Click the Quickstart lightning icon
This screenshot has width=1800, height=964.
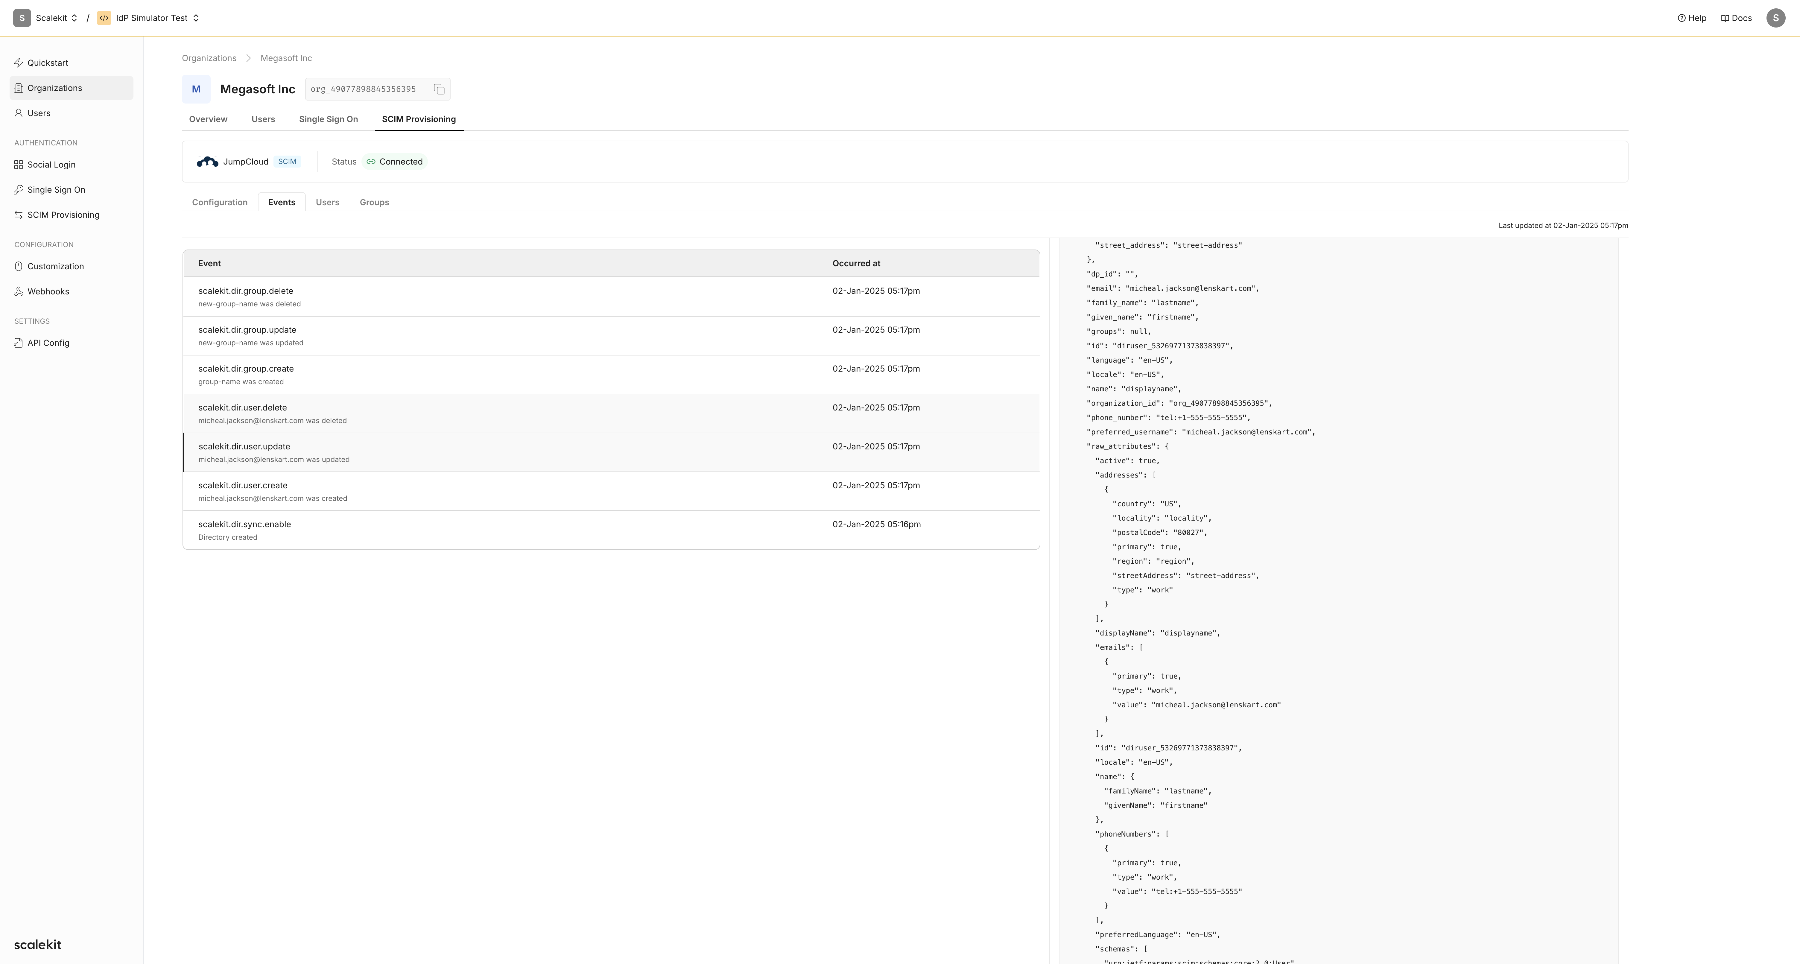click(19, 63)
